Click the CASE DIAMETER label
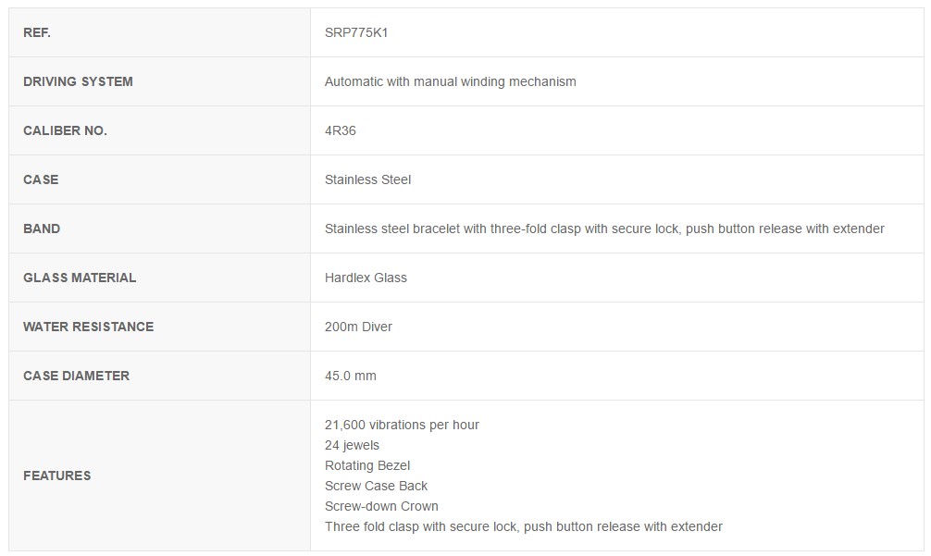The height and width of the screenshot is (556, 931). (76, 377)
